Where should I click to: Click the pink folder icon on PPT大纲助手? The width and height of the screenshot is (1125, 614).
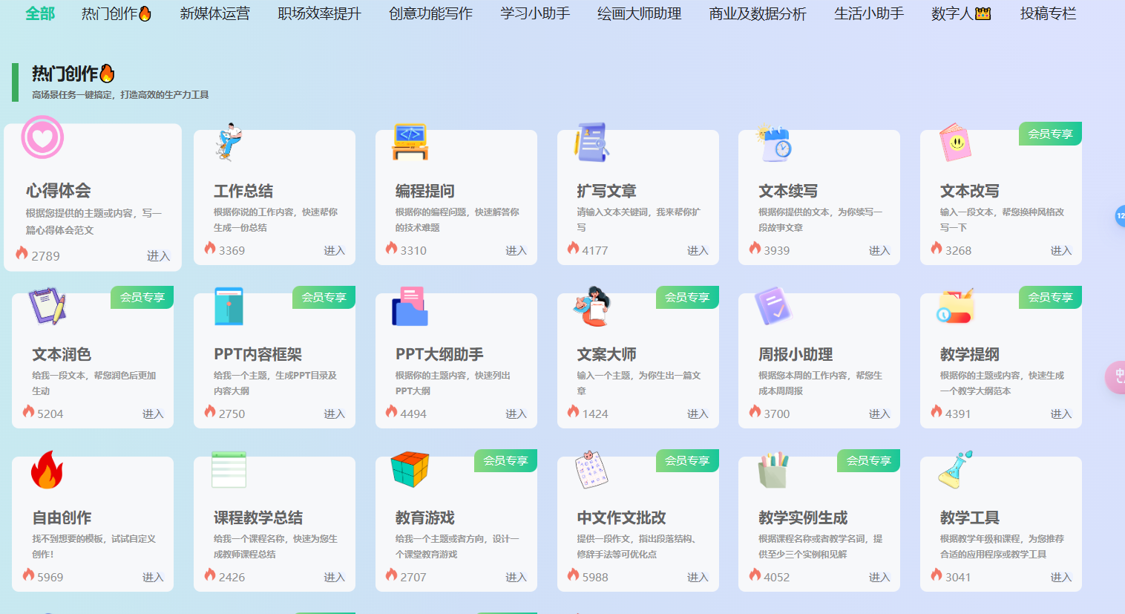coord(410,306)
